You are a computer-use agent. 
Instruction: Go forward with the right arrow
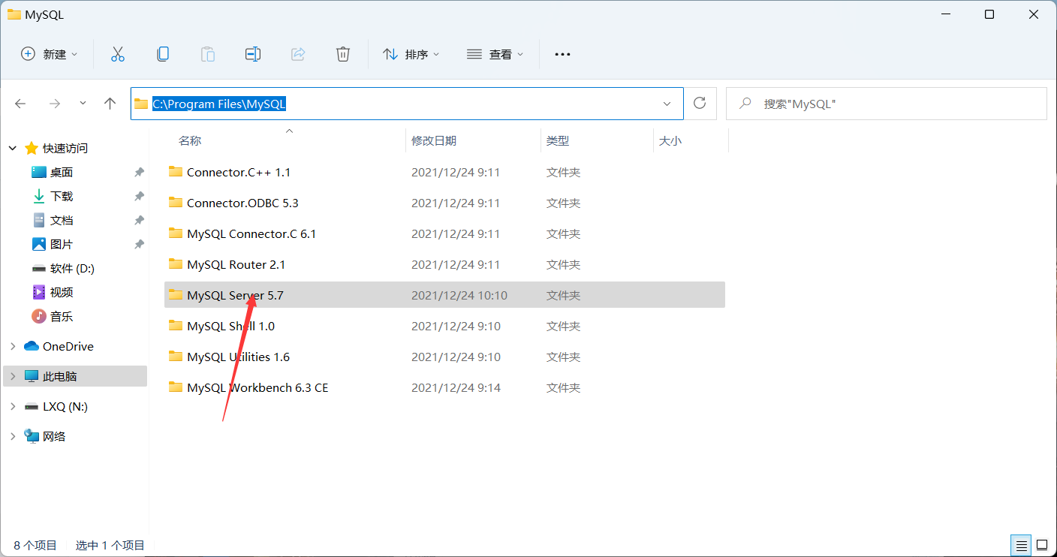coord(54,104)
